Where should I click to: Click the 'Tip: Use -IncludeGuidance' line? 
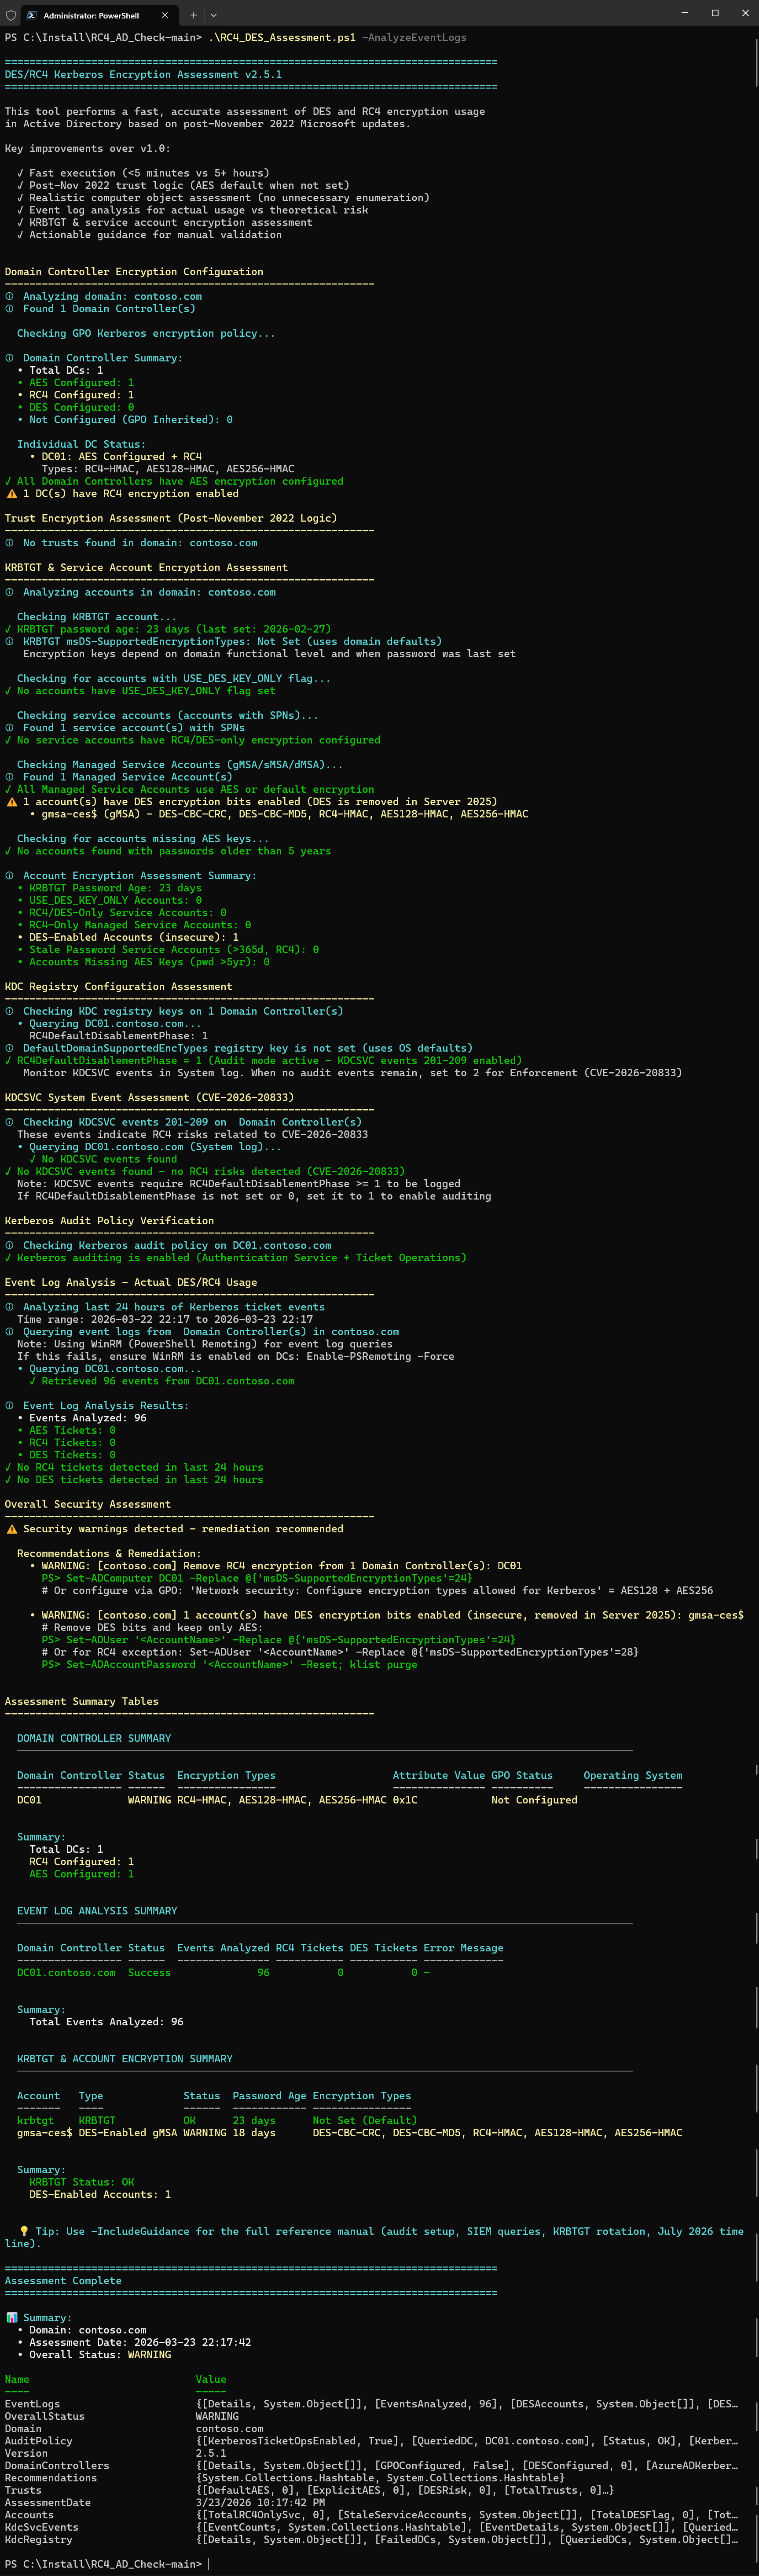click(x=374, y=2238)
